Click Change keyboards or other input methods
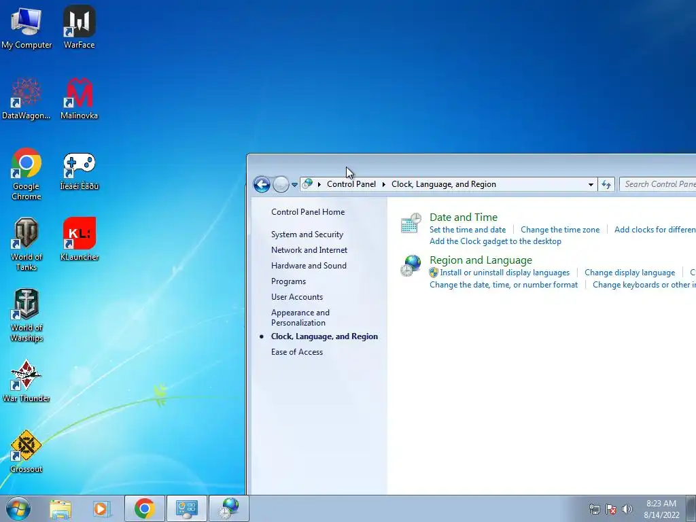 coord(644,285)
